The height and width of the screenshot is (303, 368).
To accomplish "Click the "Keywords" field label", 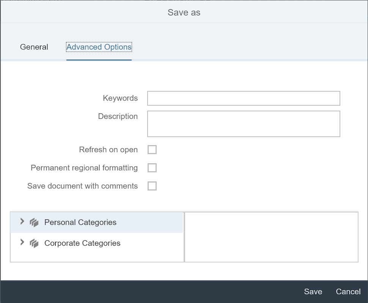I will (x=120, y=98).
